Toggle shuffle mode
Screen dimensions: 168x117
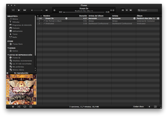[x=19, y=107]
